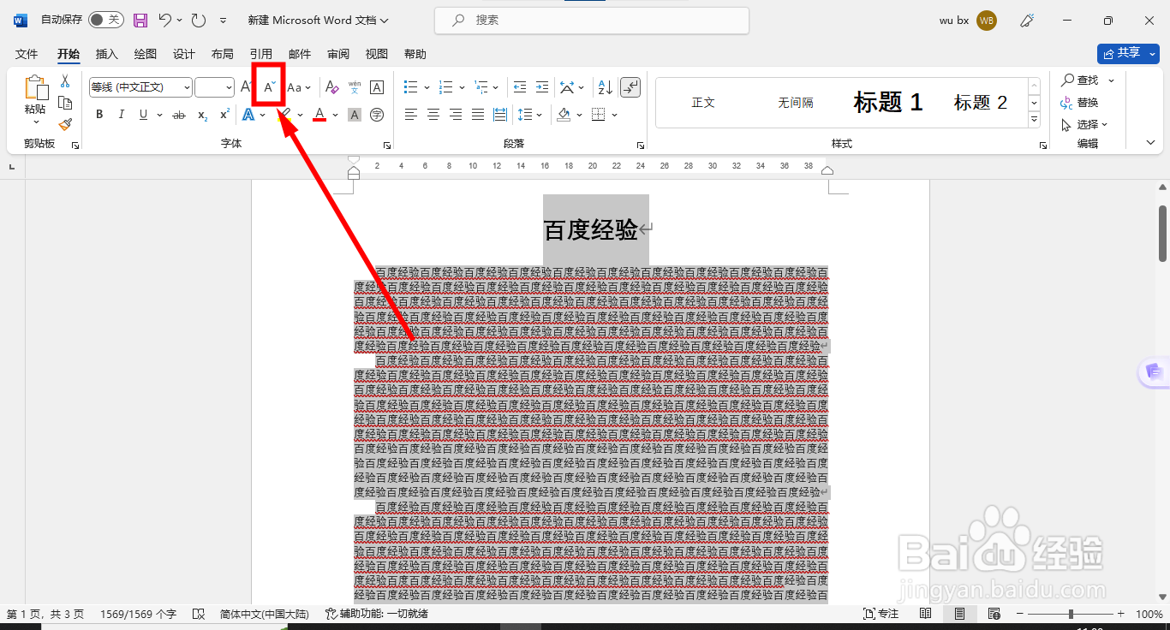Click the bullet list icon
The height and width of the screenshot is (630, 1170).
(x=410, y=87)
